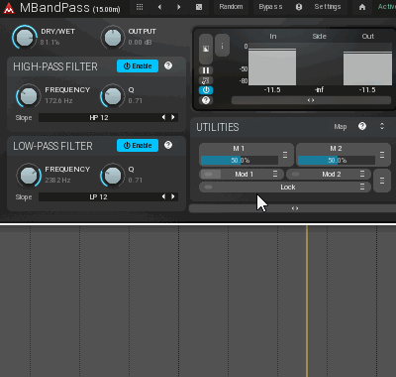
Task: Go to the next preset arrow
Action: (x=179, y=7)
